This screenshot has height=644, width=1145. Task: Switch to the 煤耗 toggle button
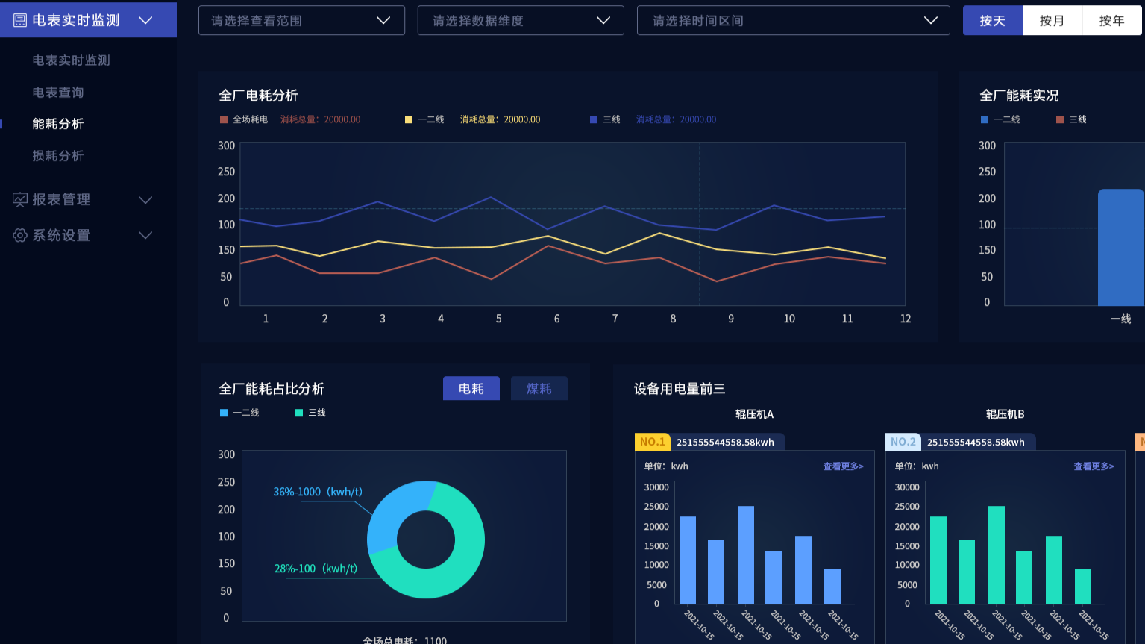pos(539,388)
